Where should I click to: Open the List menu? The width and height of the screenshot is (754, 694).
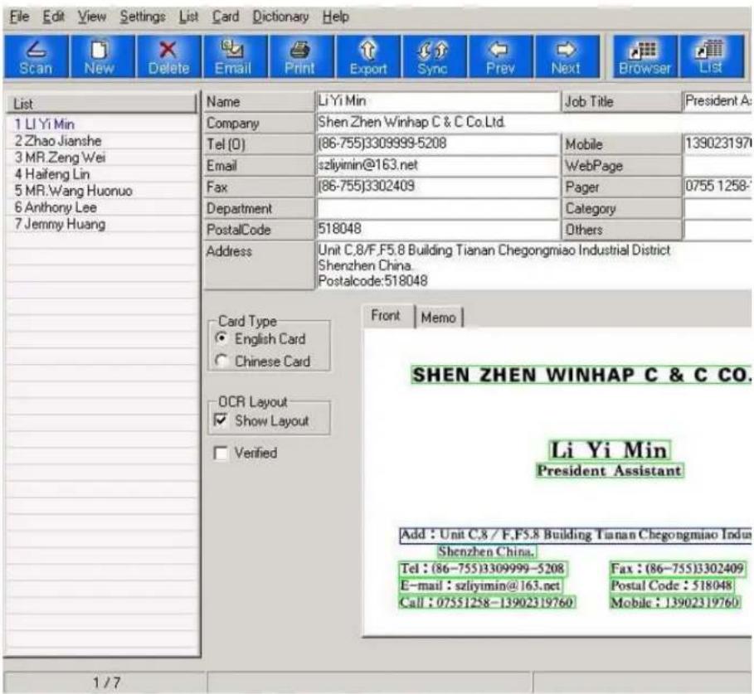188,17
